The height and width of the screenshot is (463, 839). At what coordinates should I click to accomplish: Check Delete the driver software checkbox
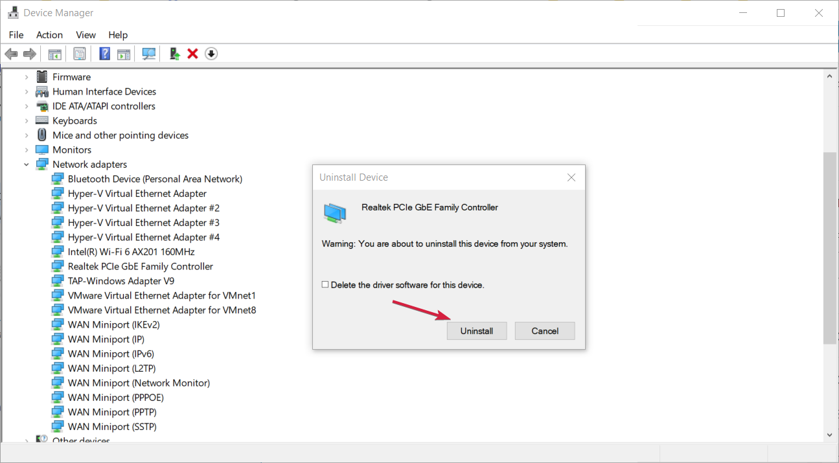point(325,285)
